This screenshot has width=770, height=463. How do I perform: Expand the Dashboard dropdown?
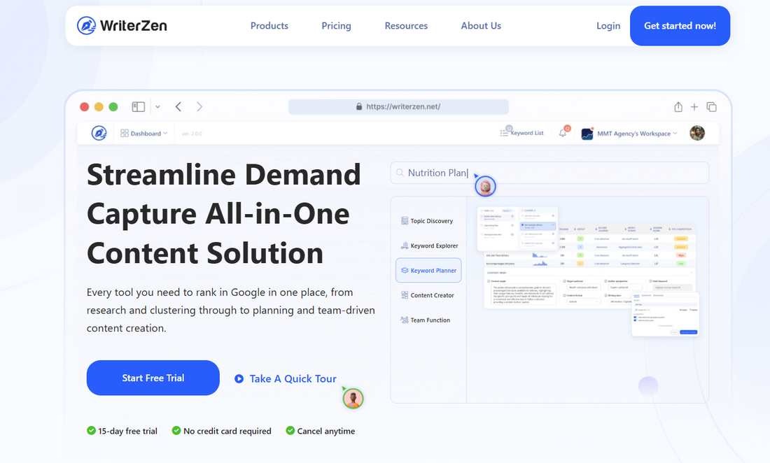click(143, 133)
